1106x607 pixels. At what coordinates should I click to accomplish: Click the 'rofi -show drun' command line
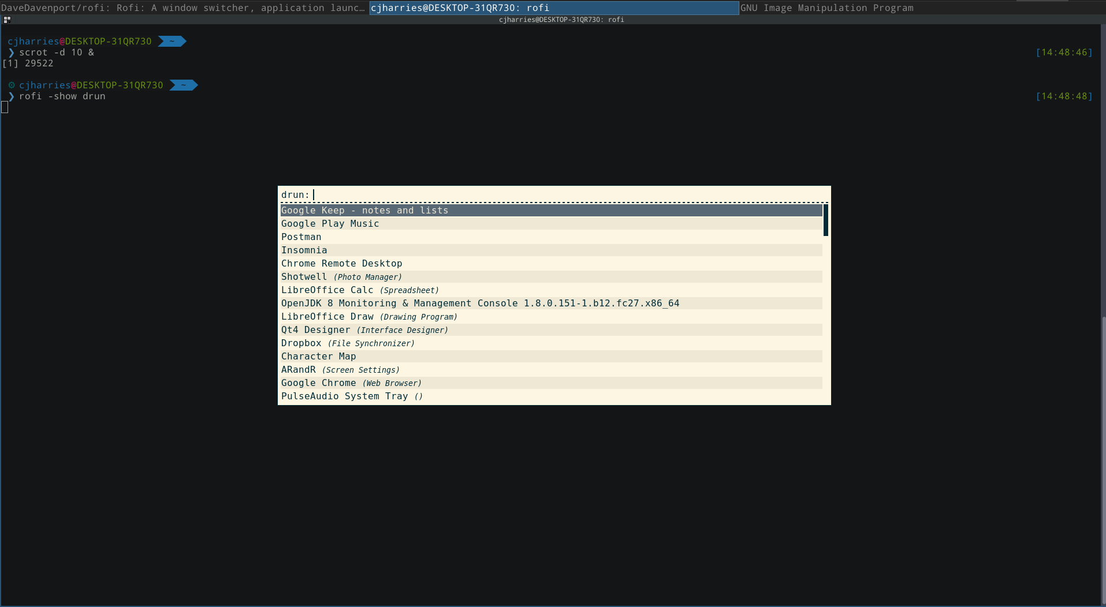(x=62, y=96)
